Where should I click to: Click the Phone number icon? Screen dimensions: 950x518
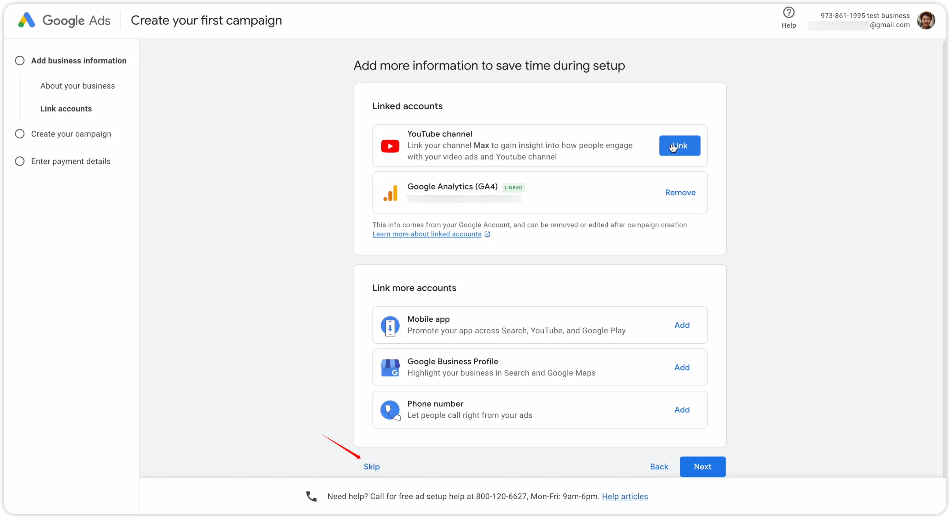pyautogui.click(x=390, y=410)
